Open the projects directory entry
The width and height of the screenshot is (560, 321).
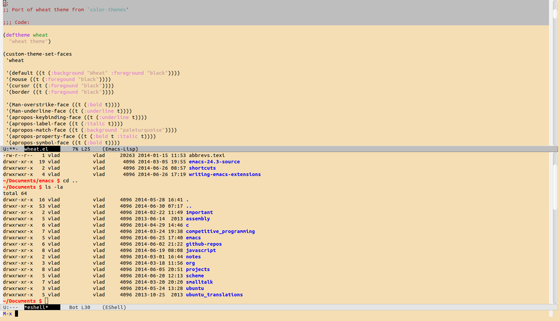[198, 269]
